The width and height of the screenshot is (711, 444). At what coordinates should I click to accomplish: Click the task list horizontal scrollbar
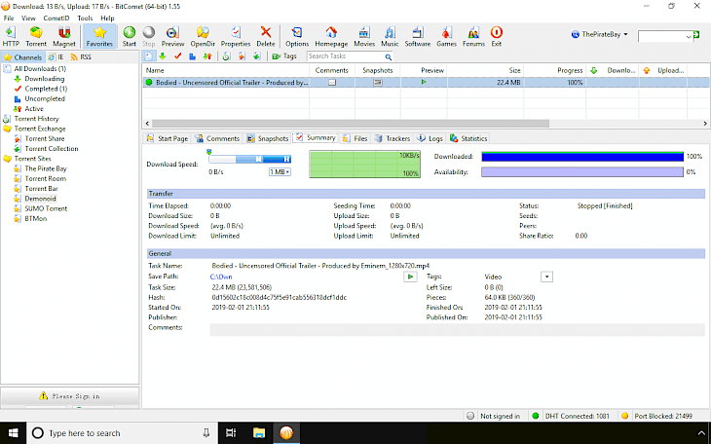(350, 124)
